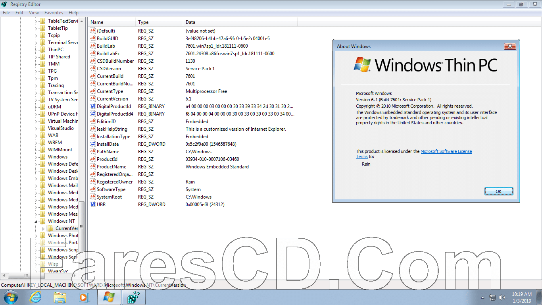Image resolution: width=542 pixels, height=305 pixels.
Task: Click the CurrentVersion open folder icon
Action: (x=50, y=228)
